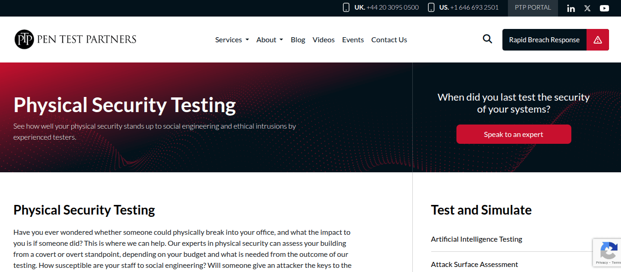Viewport: 621px width, 272px height.
Task: Click the large Physical Security Testing banner title
Action: pyautogui.click(x=125, y=105)
